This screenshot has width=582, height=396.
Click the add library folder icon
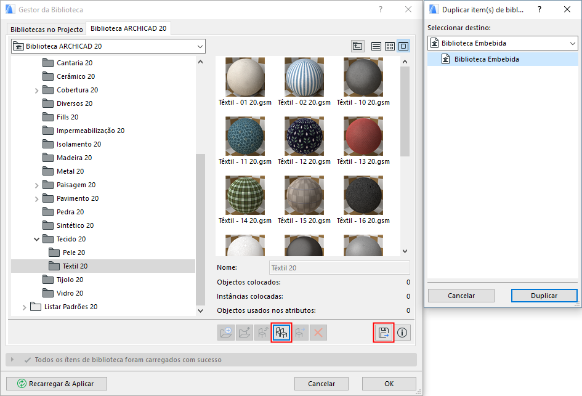(226, 333)
